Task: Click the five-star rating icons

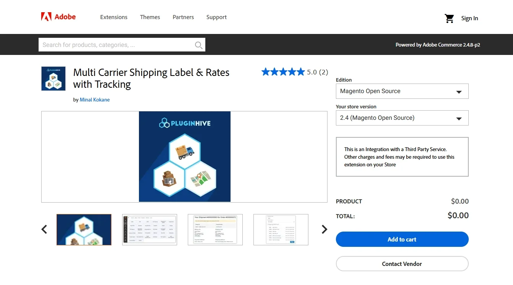Action: pyautogui.click(x=283, y=72)
